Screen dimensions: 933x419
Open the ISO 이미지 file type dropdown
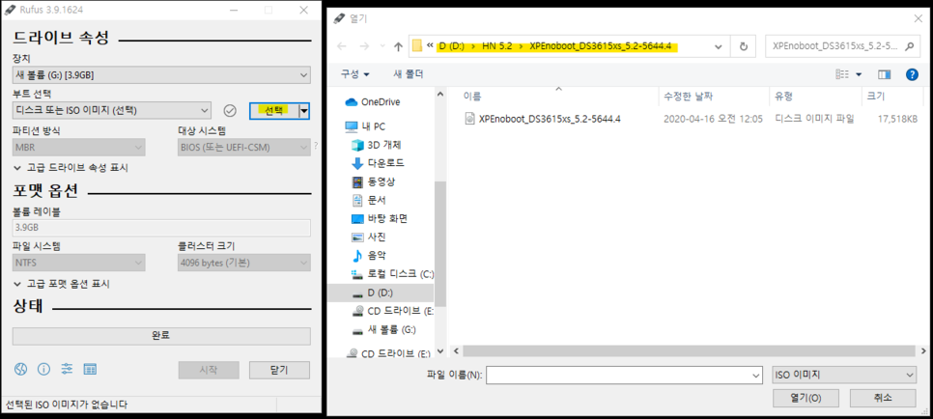click(843, 375)
